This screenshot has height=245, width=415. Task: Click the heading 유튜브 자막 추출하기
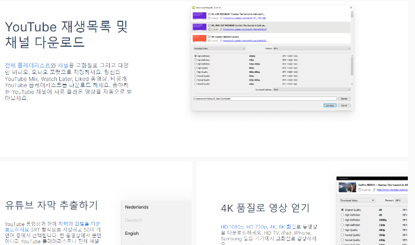(x=52, y=205)
